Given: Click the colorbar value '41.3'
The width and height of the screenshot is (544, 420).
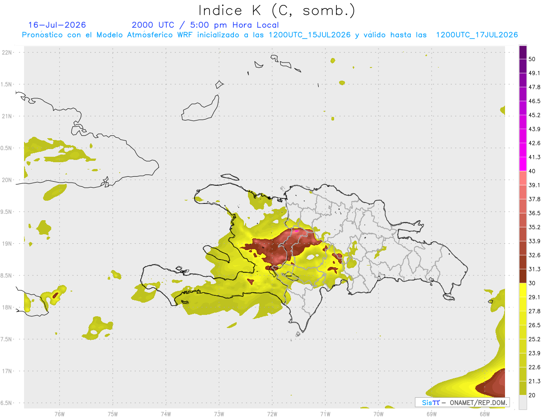Looking at the screenshot, I should coord(534,157).
